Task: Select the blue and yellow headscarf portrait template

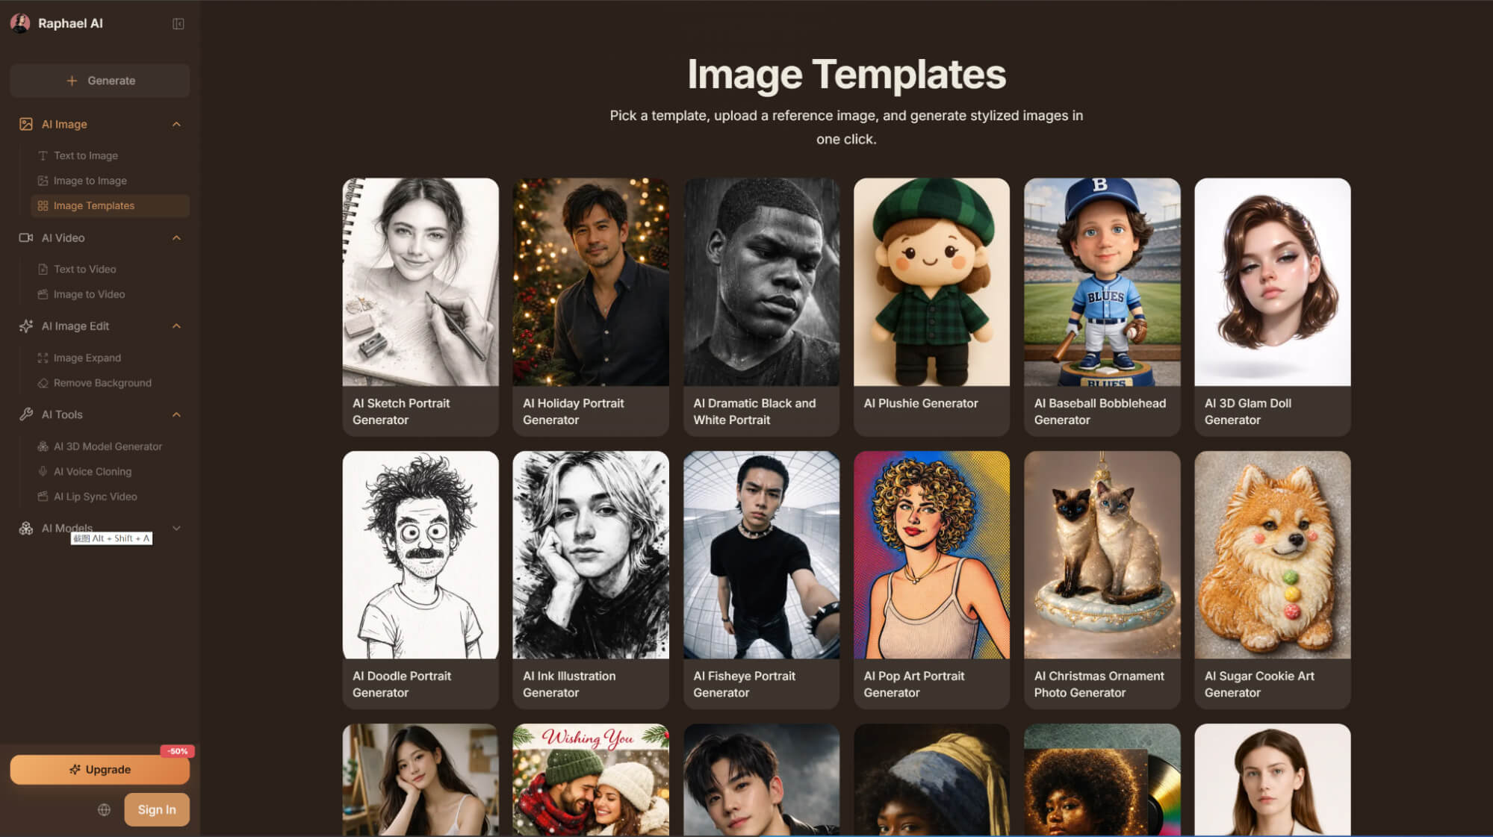Action: (931, 780)
